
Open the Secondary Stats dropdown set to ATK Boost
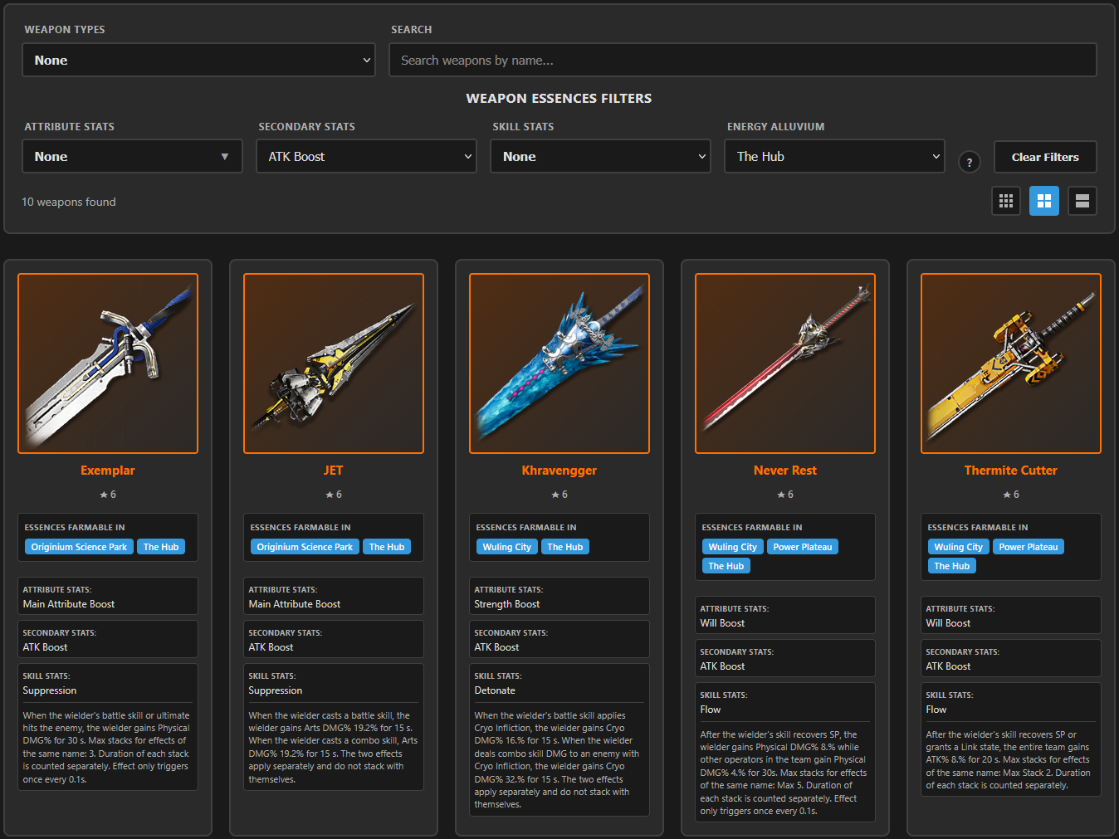[367, 156]
